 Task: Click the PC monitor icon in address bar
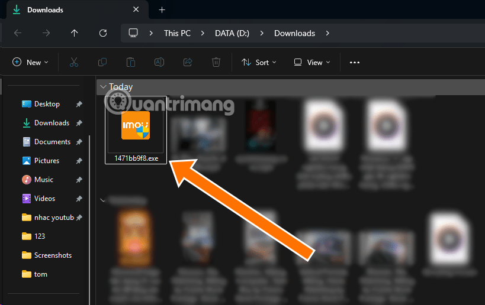(x=133, y=33)
